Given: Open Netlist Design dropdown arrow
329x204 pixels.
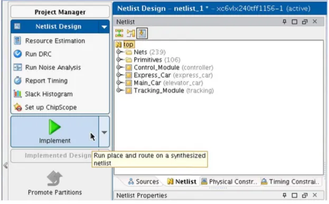Looking at the screenshot, I should click(104, 26).
